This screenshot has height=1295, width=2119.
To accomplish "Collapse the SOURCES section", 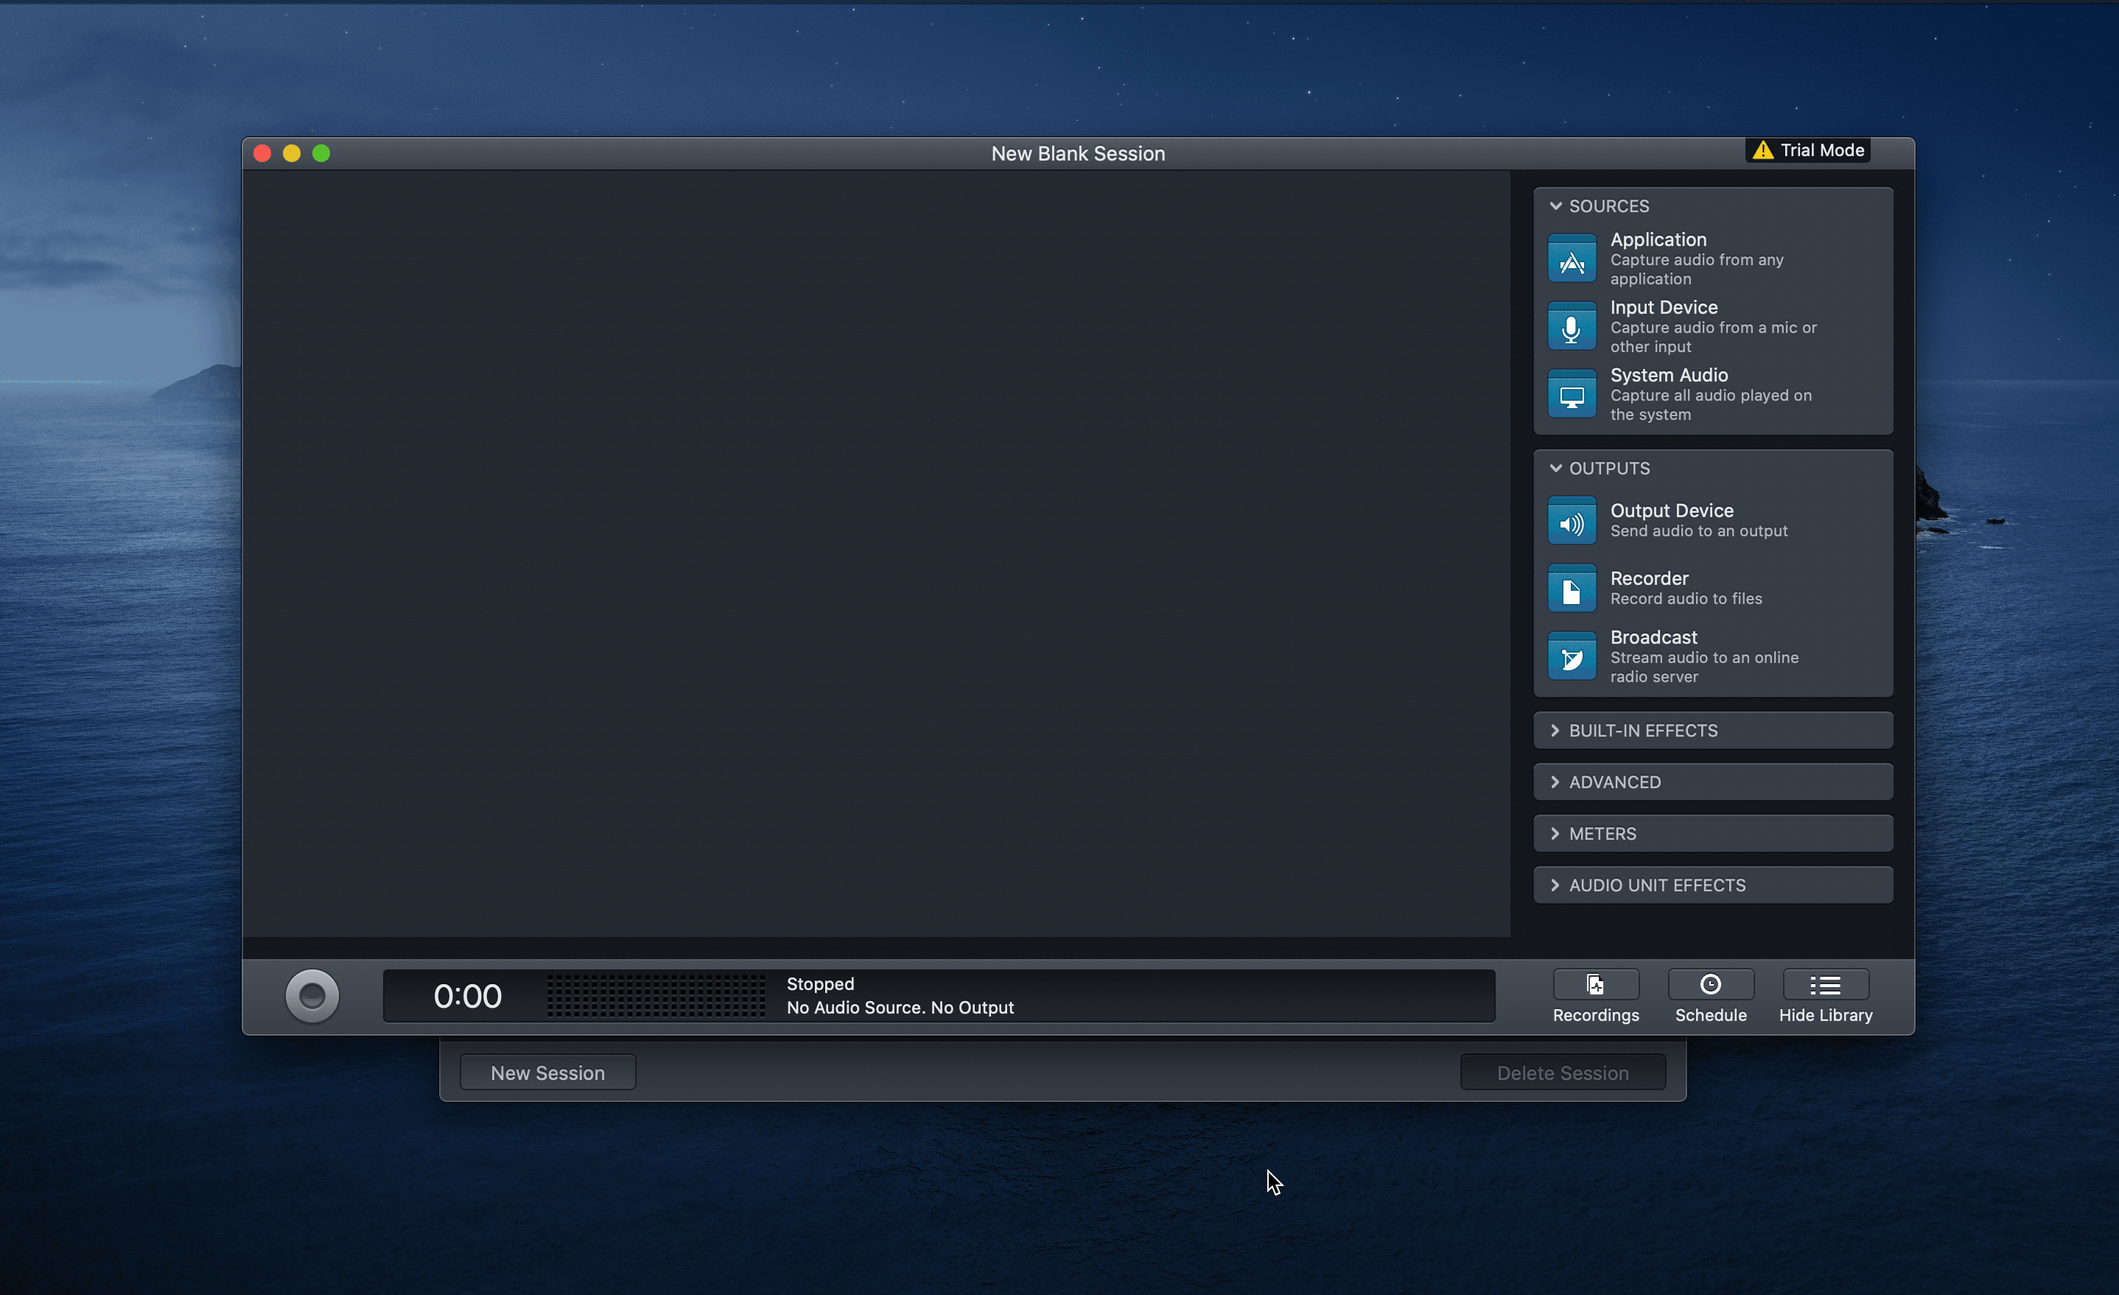I will [x=1555, y=206].
